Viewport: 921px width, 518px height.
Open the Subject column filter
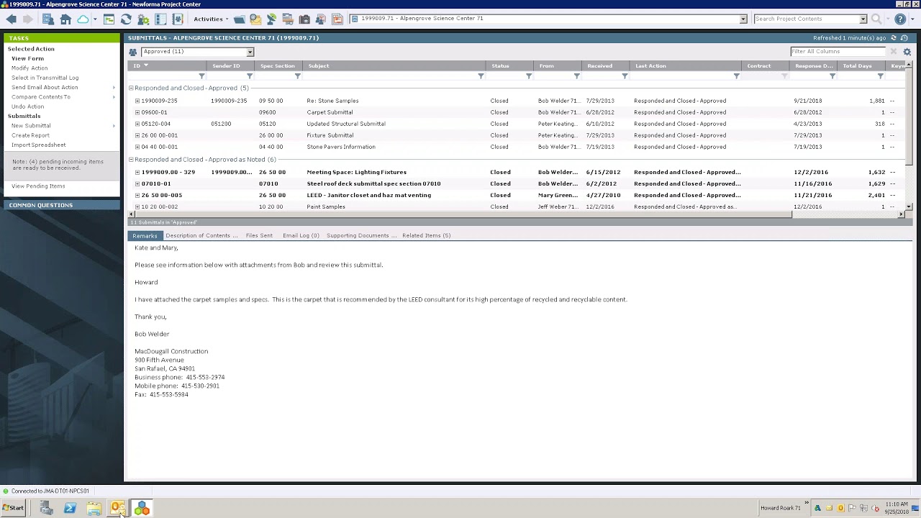click(481, 76)
